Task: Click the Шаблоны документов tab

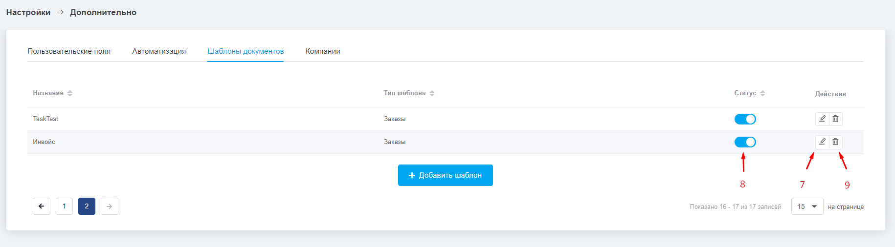Action: click(x=246, y=51)
